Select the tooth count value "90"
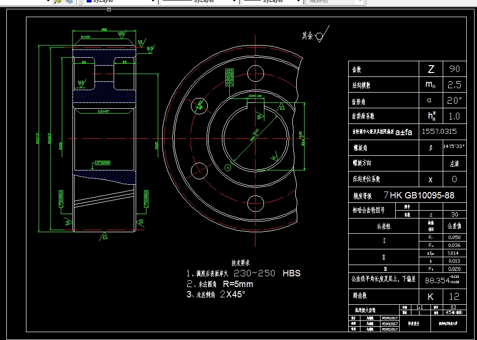 [454, 69]
